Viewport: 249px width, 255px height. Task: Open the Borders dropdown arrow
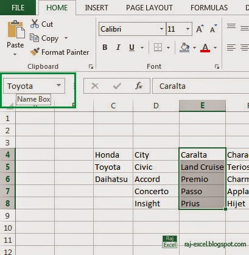[168, 48]
